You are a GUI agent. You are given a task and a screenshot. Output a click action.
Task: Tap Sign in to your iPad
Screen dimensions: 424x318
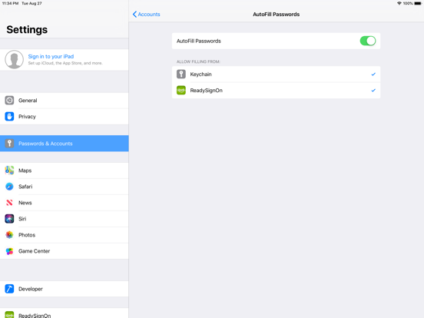[x=51, y=56]
